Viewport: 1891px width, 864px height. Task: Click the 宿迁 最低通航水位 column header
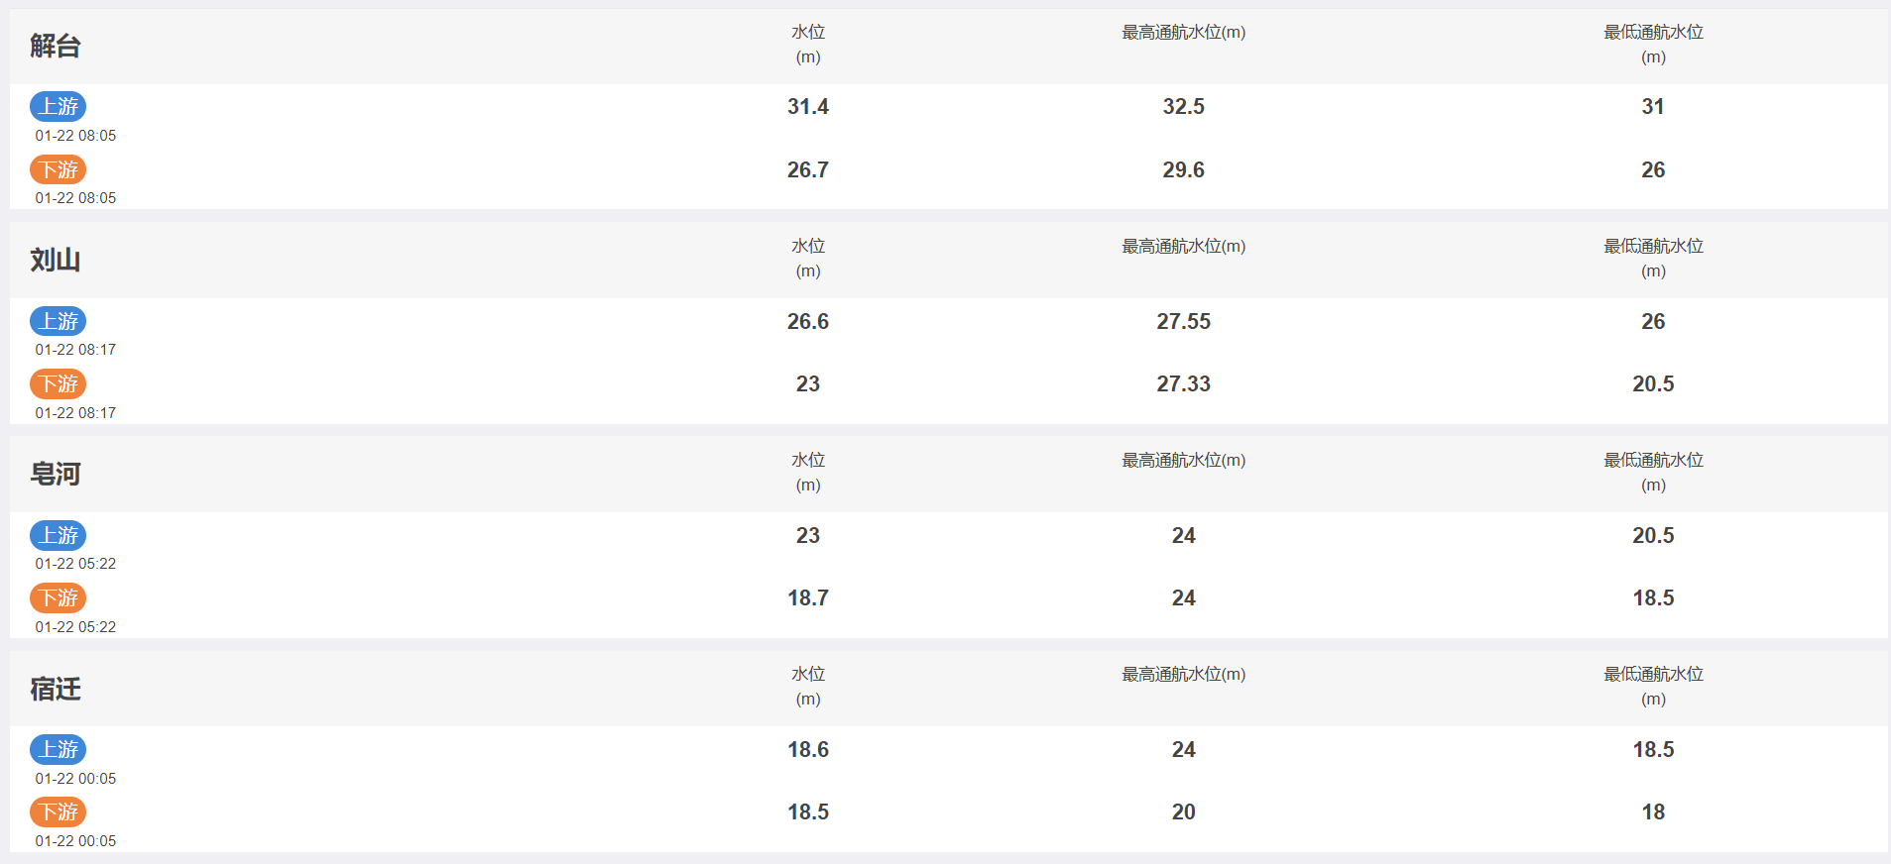tap(1653, 686)
